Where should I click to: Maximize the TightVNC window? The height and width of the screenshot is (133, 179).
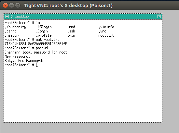click(x=18, y=5)
